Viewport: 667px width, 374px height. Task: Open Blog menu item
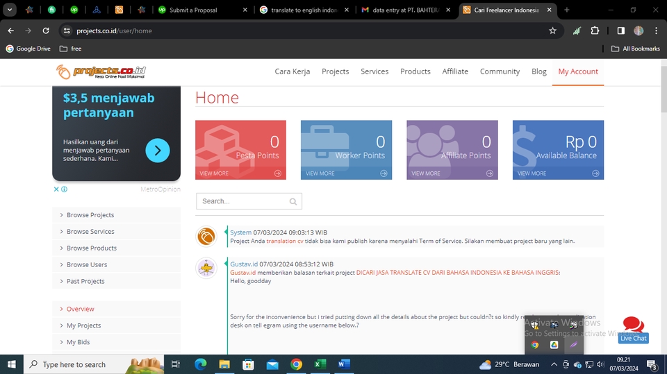point(539,71)
